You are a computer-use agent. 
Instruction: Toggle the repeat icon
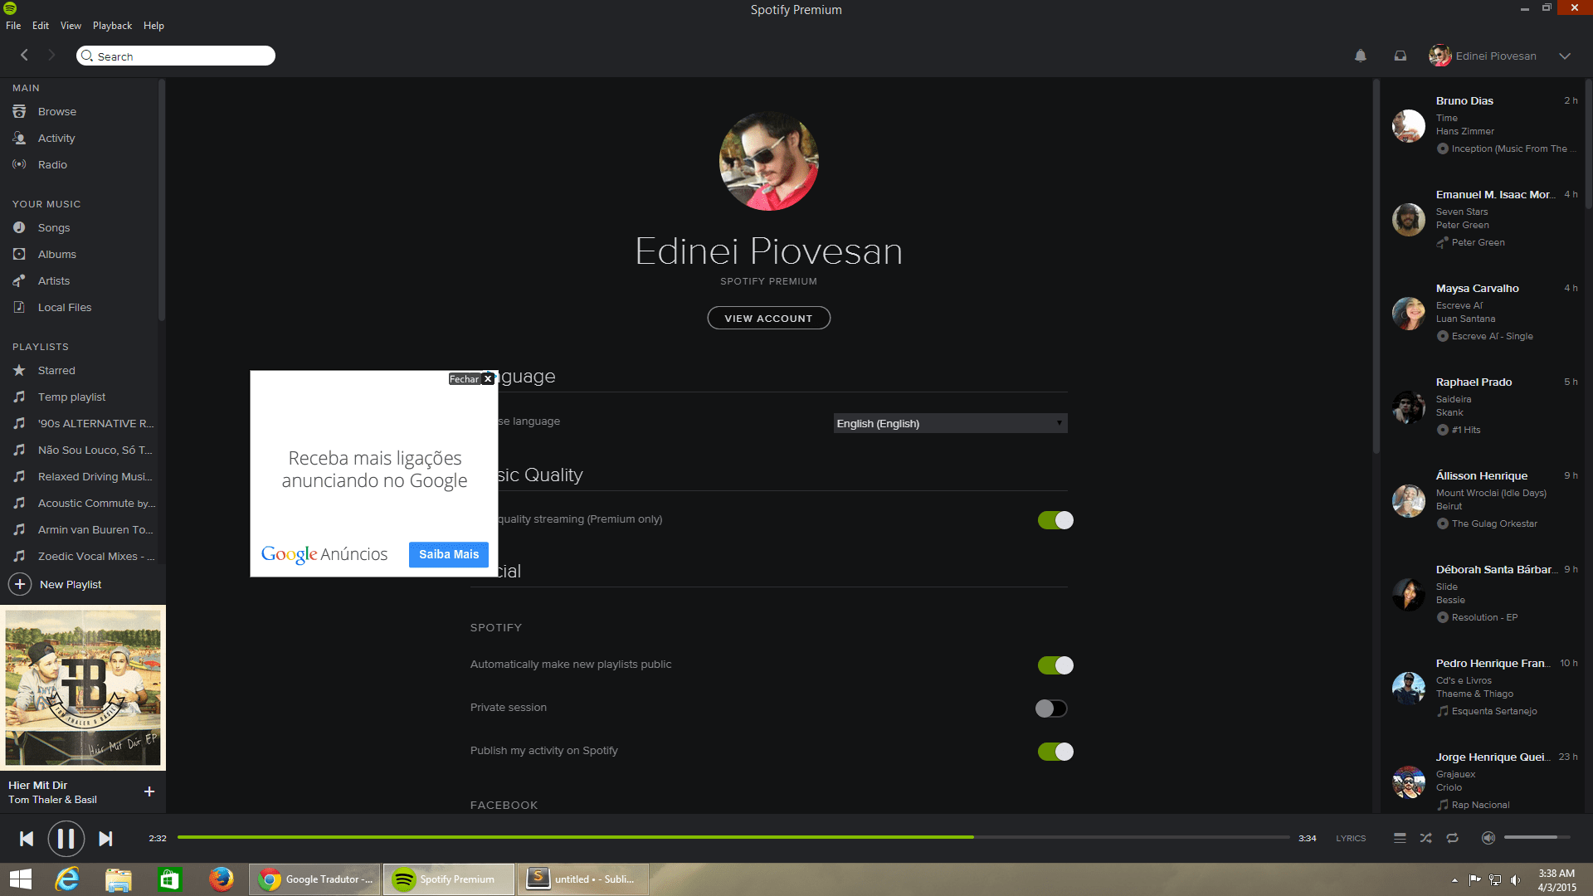click(x=1452, y=838)
